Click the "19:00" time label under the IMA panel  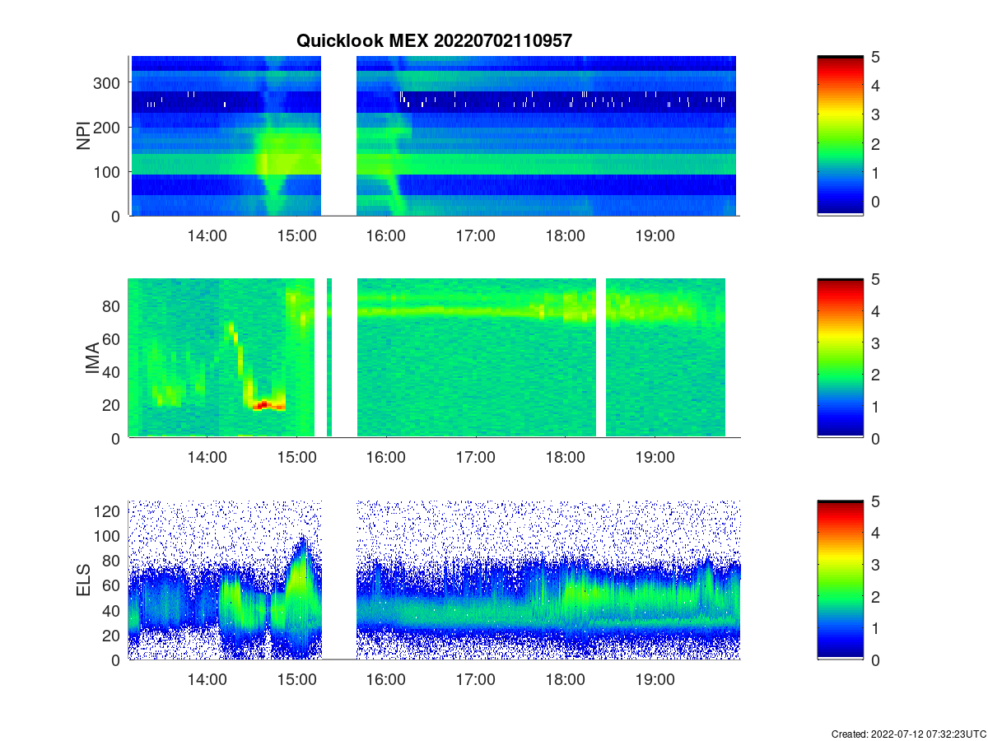pyautogui.click(x=655, y=458)
